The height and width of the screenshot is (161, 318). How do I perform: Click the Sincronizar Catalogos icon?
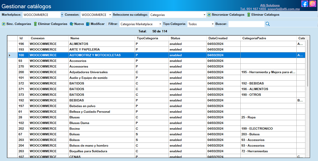click(209, 15)
